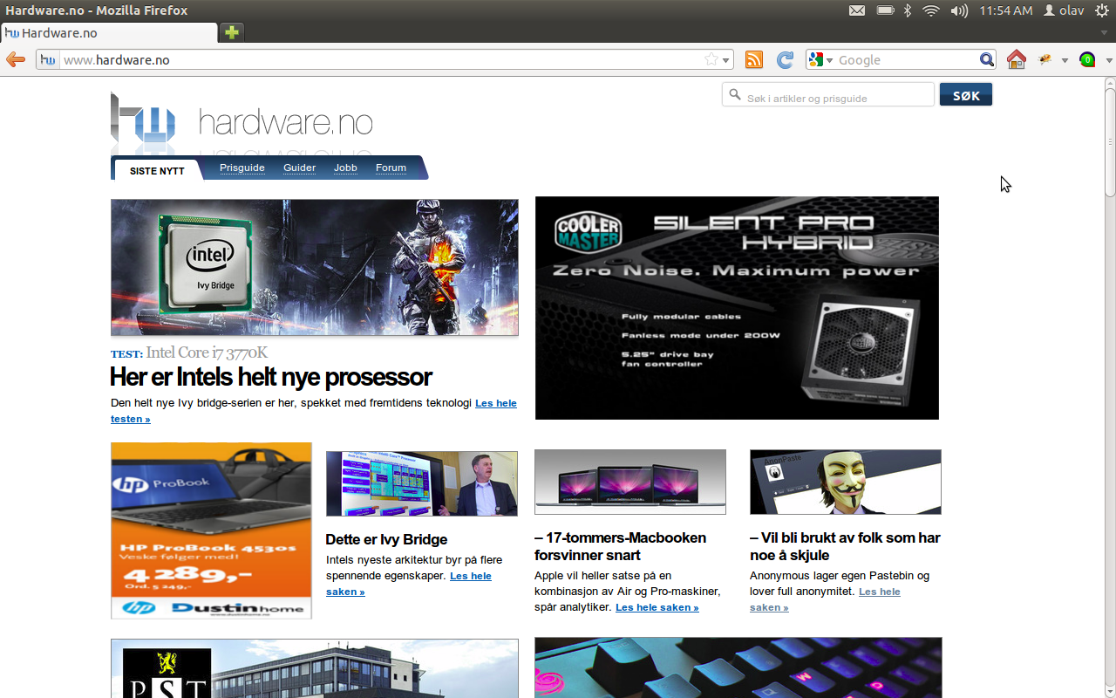Click the battery indicator in top panel
Image resolution: width=1116 pixels, height=698 pixels.
click(885, 10)
